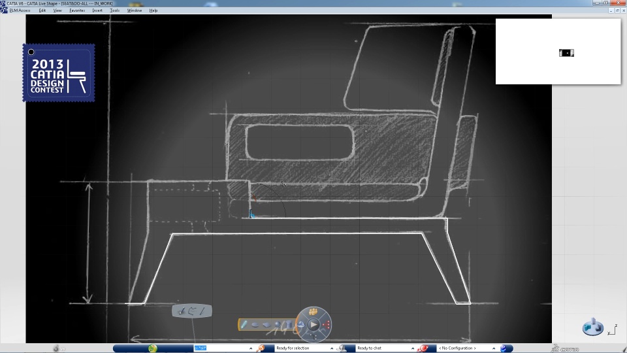Select the flat disc primitive icon
Viewport: 627px width, 353px height.
point(255,325)
